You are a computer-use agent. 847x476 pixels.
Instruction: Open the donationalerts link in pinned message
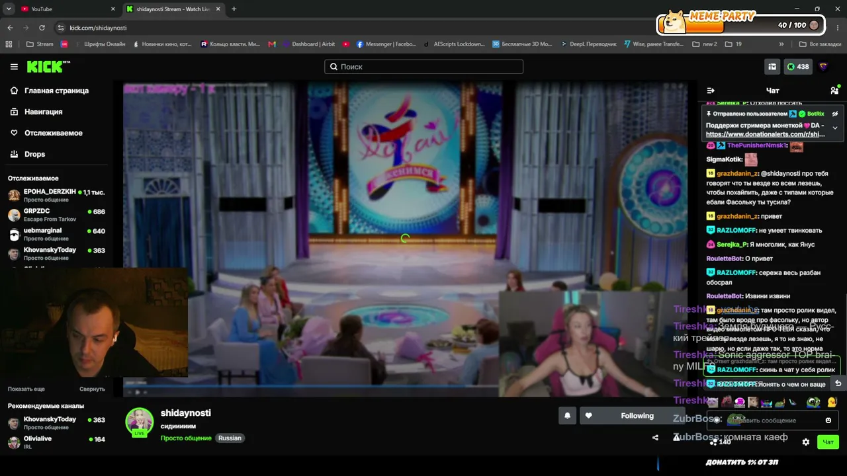[766, 134]
